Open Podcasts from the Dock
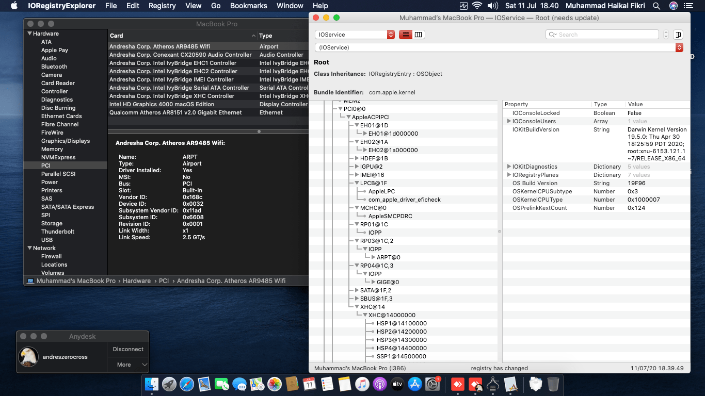 click(380, 384)
